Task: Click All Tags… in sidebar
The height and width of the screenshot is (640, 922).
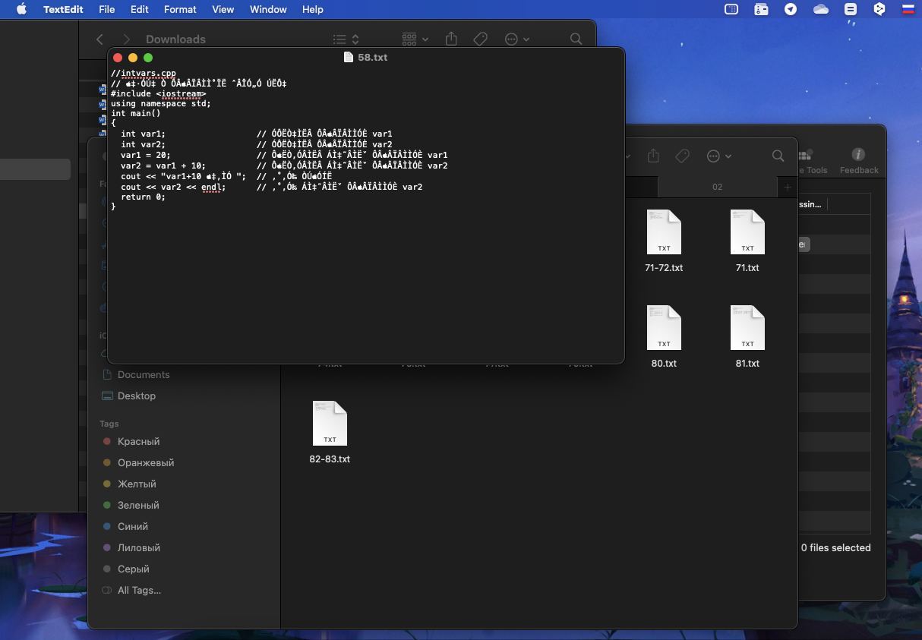Action: pos(139,590)
